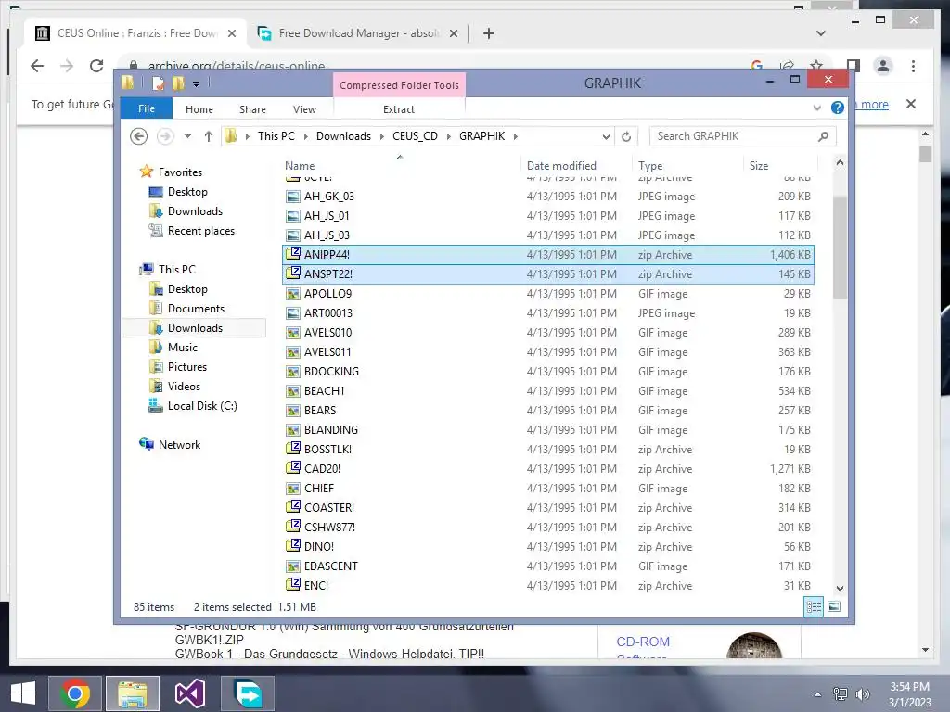Image resolution: width=950 pixels, height=712 pixels.
Task: Select file name EDASCENT
Action: 331,566
